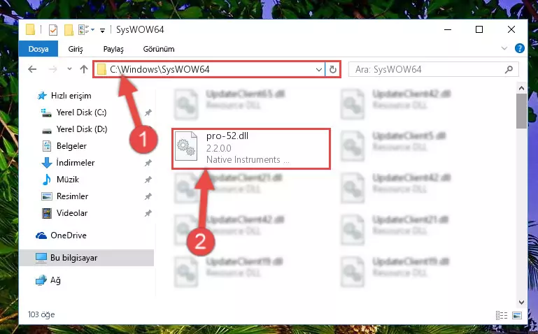Click the Hızlı erişim star icon

(42, 96)
